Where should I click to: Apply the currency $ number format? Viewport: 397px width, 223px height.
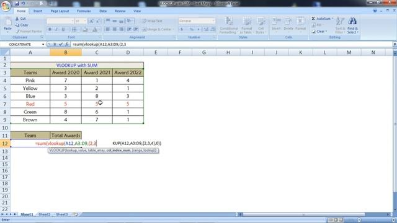coord(182,29)
